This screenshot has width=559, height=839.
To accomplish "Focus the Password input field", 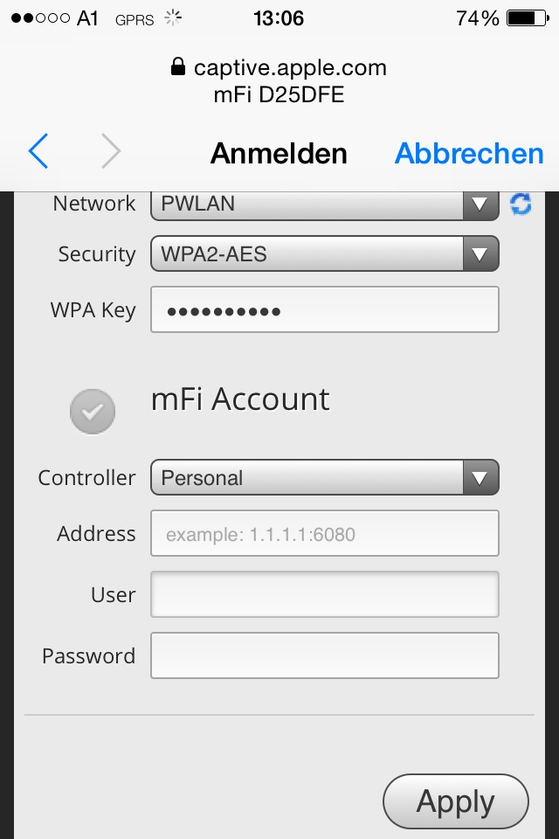I will pyautogui.click(x=325, y=656).
